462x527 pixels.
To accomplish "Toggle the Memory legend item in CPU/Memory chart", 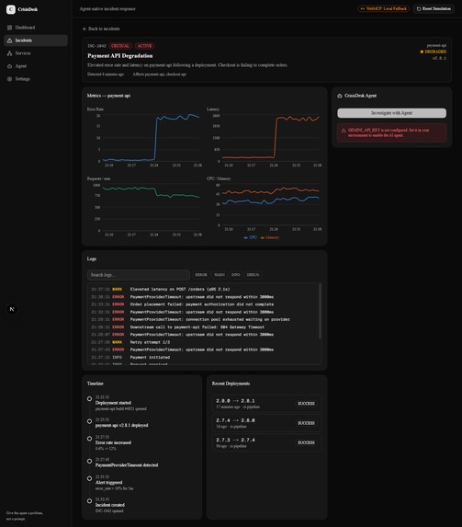I will [270, 237].
